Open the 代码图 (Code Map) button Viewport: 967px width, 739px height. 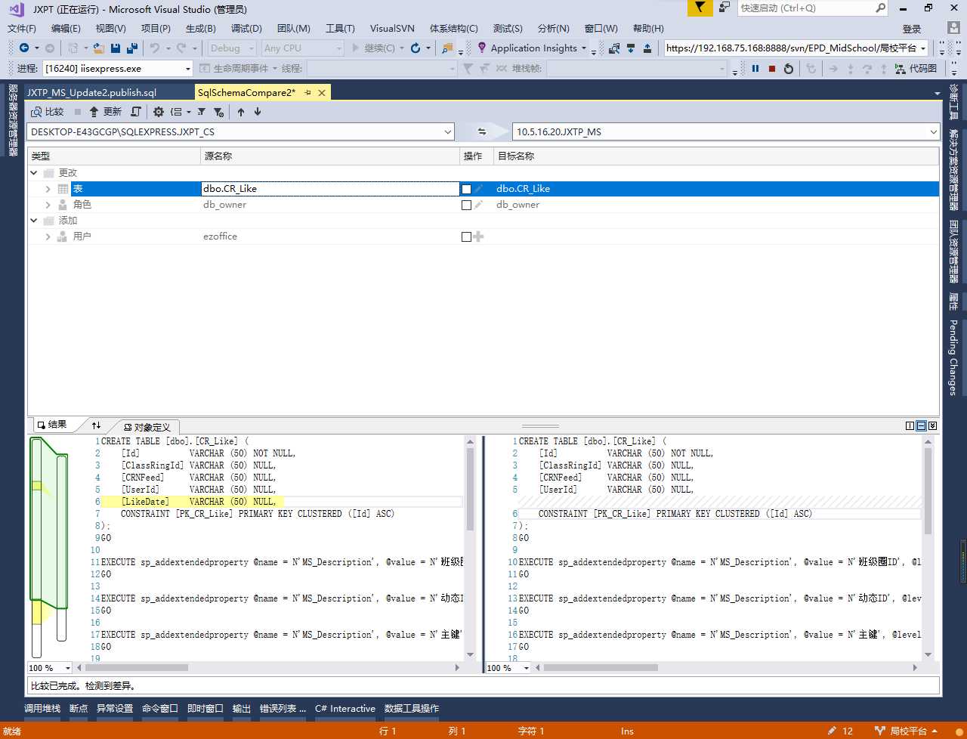point(916,68)
